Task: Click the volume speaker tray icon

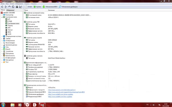Action: click(154, 105)
